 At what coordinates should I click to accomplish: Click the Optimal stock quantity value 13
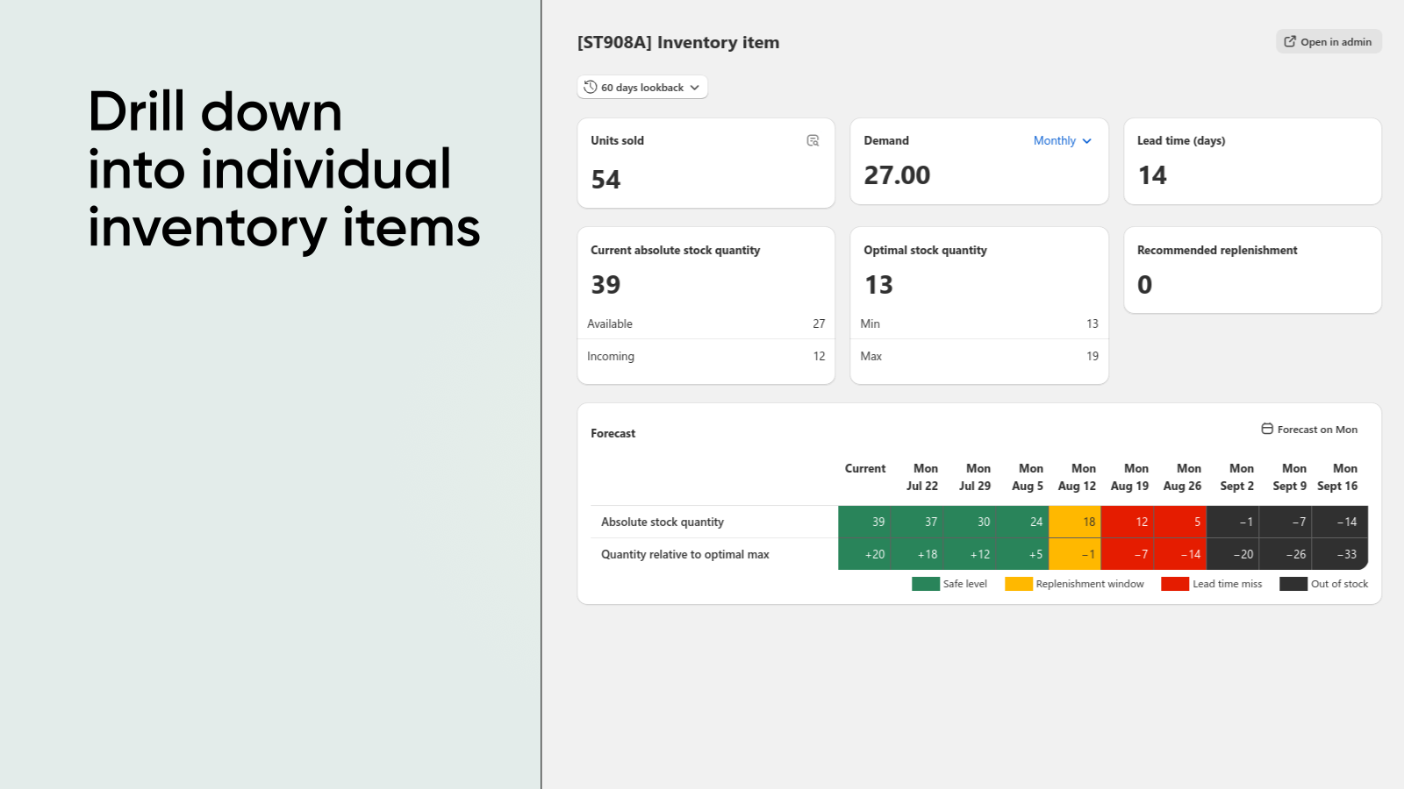pyautogui.click(x=878, y=285)
